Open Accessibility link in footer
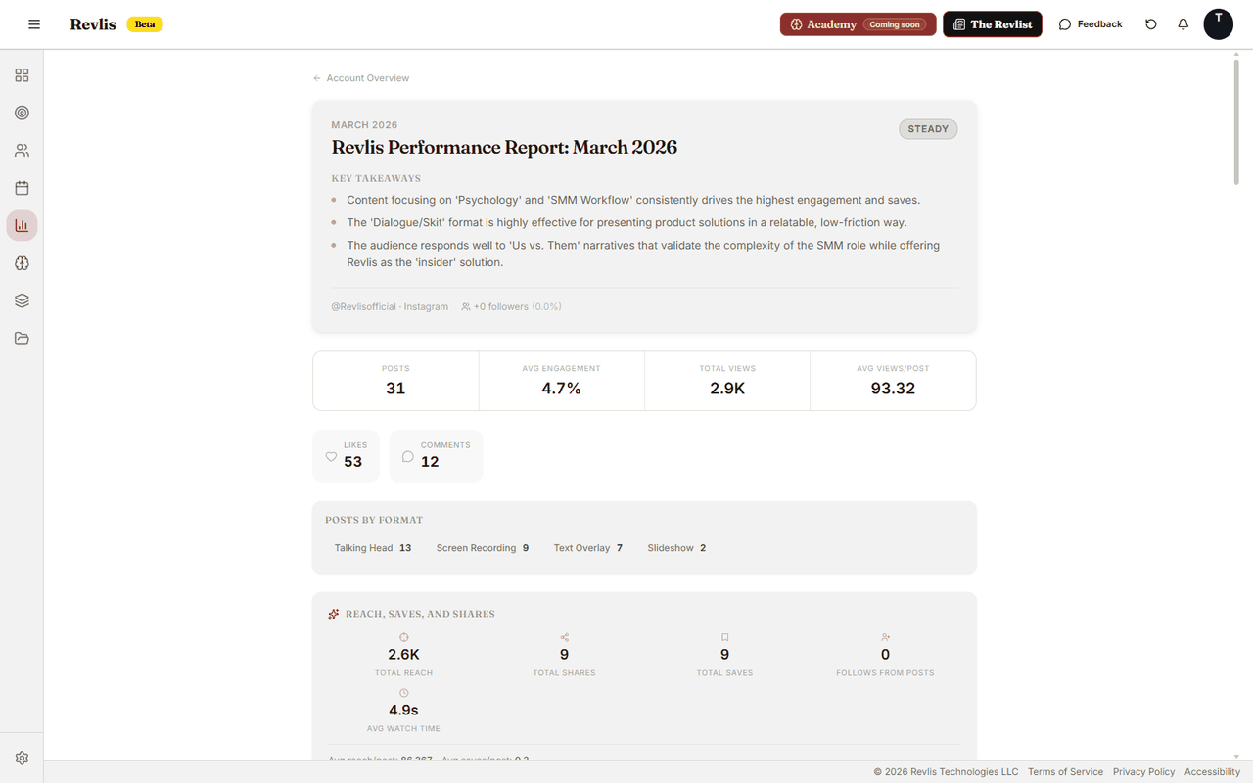 point(1212,772)
